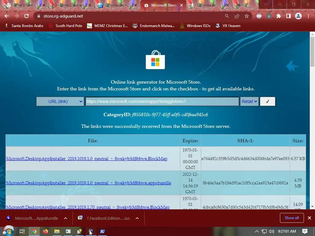This screenshot has width=315, height=236.
Task: Select the SHA-1 hash starting e764492c
Action: 245,159
